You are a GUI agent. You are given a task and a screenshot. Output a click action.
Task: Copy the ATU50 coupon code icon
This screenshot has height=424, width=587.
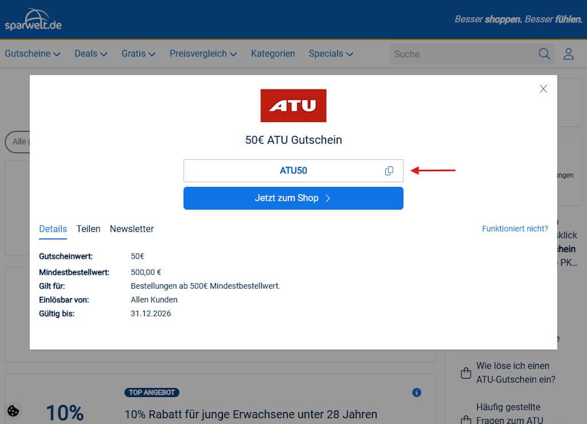(389, 171)
